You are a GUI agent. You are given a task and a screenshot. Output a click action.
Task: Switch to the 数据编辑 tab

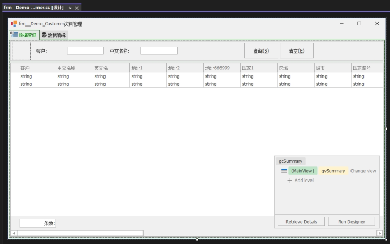click(54, 35)
